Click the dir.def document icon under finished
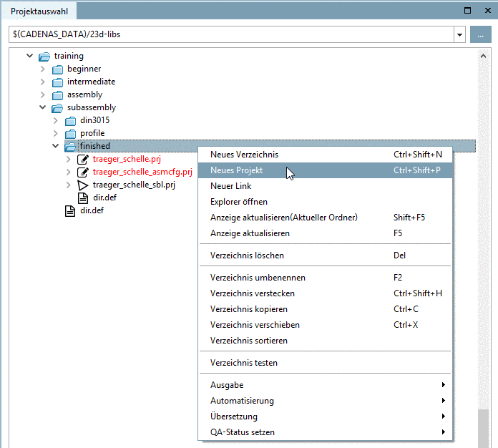This screenshot has width=498, height=448. click(x=83, y=198)
